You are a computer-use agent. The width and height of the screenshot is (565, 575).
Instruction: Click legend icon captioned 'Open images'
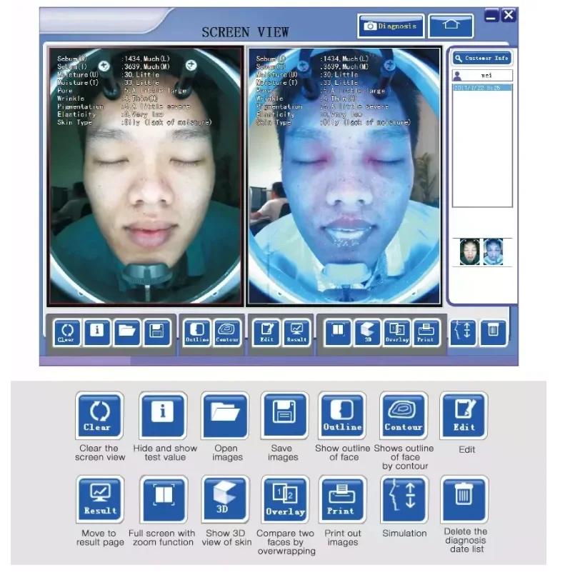[x=225, y=416]
